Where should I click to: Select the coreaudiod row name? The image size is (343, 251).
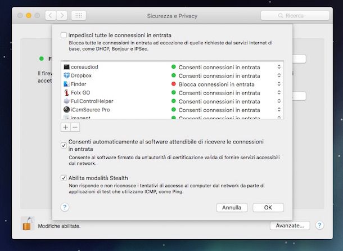84,67
